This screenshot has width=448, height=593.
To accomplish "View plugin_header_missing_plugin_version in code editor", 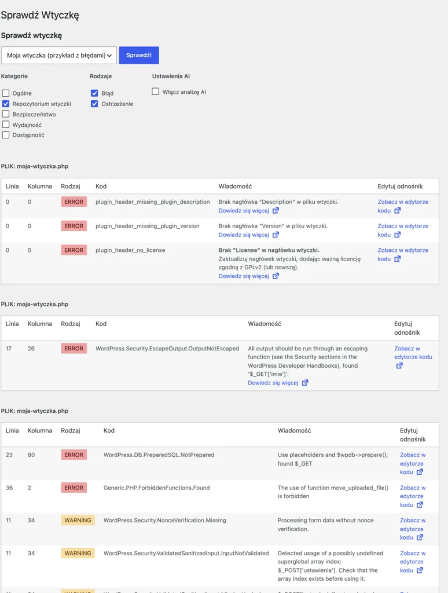I will (403, 230).
